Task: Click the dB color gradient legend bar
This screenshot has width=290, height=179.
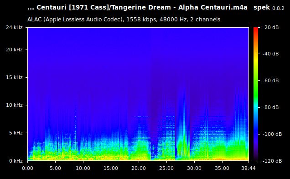Action: point(256,94)
